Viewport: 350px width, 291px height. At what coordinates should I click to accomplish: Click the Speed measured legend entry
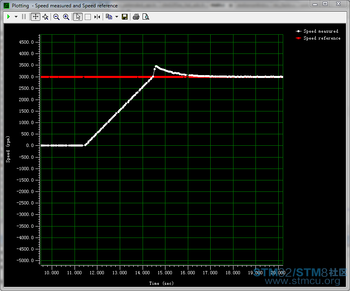point(321,31)
